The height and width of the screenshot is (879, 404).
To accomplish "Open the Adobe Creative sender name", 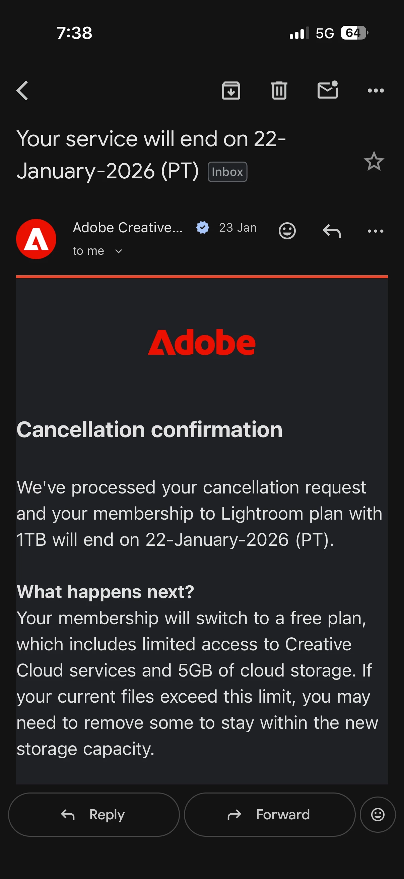I will pyautogui.click(x=128, y=228).
